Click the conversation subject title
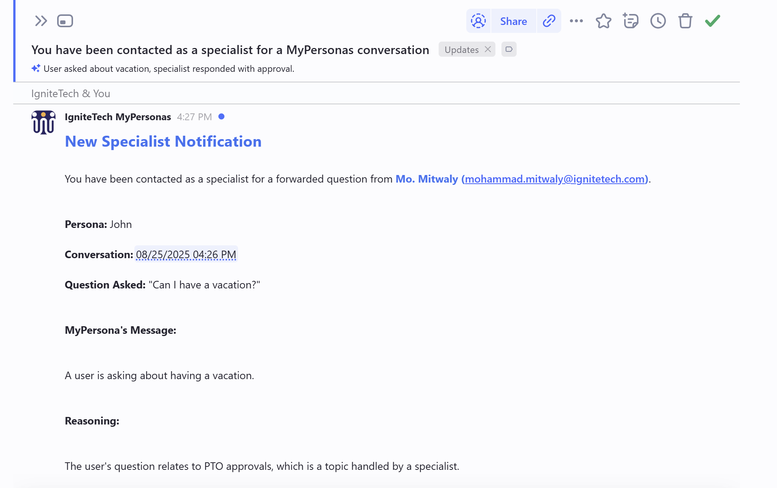This screenshot has width=777, height=488. pyautogui.click(x=230, y=50)
